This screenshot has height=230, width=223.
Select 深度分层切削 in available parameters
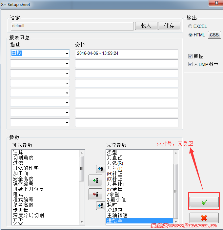pyautogui.click(x=28, y=215)
